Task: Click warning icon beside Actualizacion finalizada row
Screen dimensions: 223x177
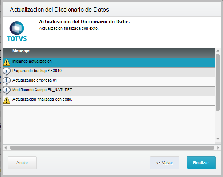Action: pyautogui.click(x=7, y=101)
